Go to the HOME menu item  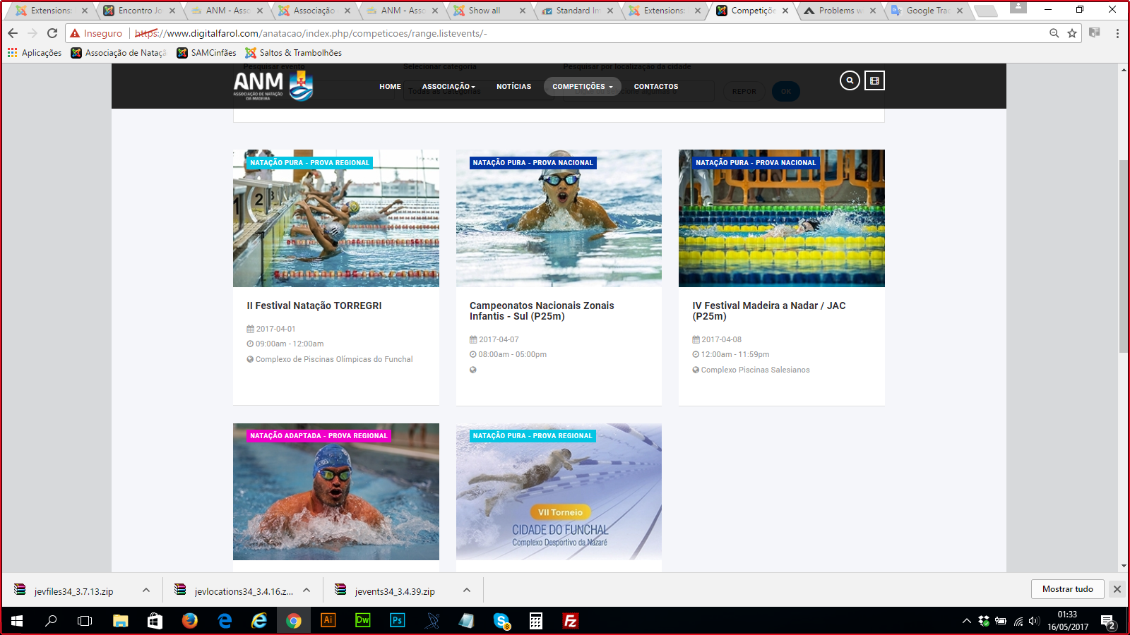coord(390,87)
